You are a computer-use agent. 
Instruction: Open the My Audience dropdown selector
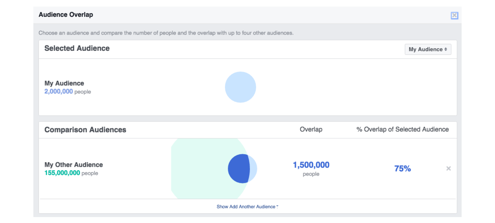pos(428,49)
